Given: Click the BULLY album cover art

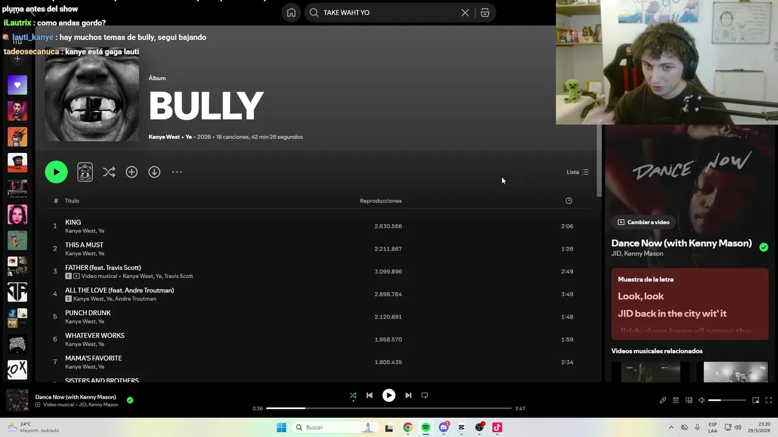Looking at the screenshot, I should click(92, 94).
